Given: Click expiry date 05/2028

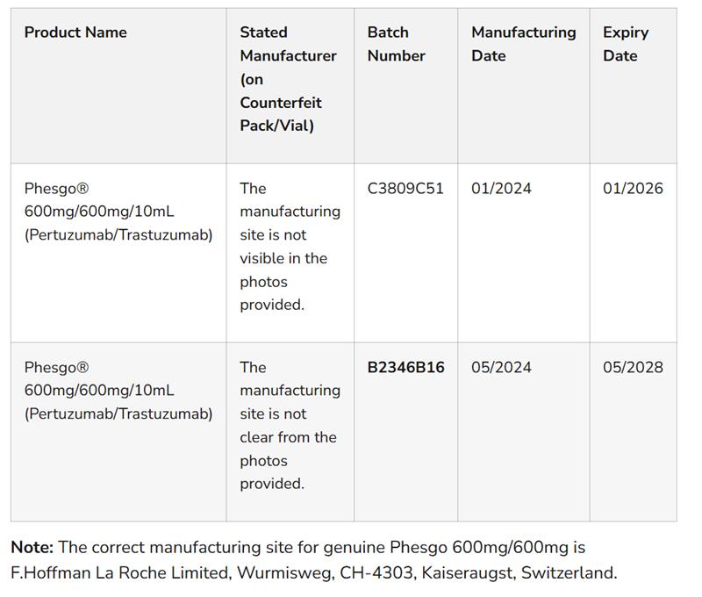Looking at the screenshot, I should 633,368.
